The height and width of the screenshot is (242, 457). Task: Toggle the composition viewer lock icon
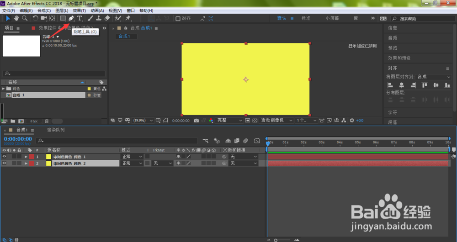(126, 28)
